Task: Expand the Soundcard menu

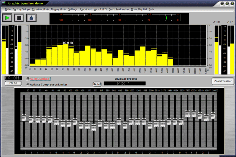Action: pyautogui.click(x=85, y=9)
